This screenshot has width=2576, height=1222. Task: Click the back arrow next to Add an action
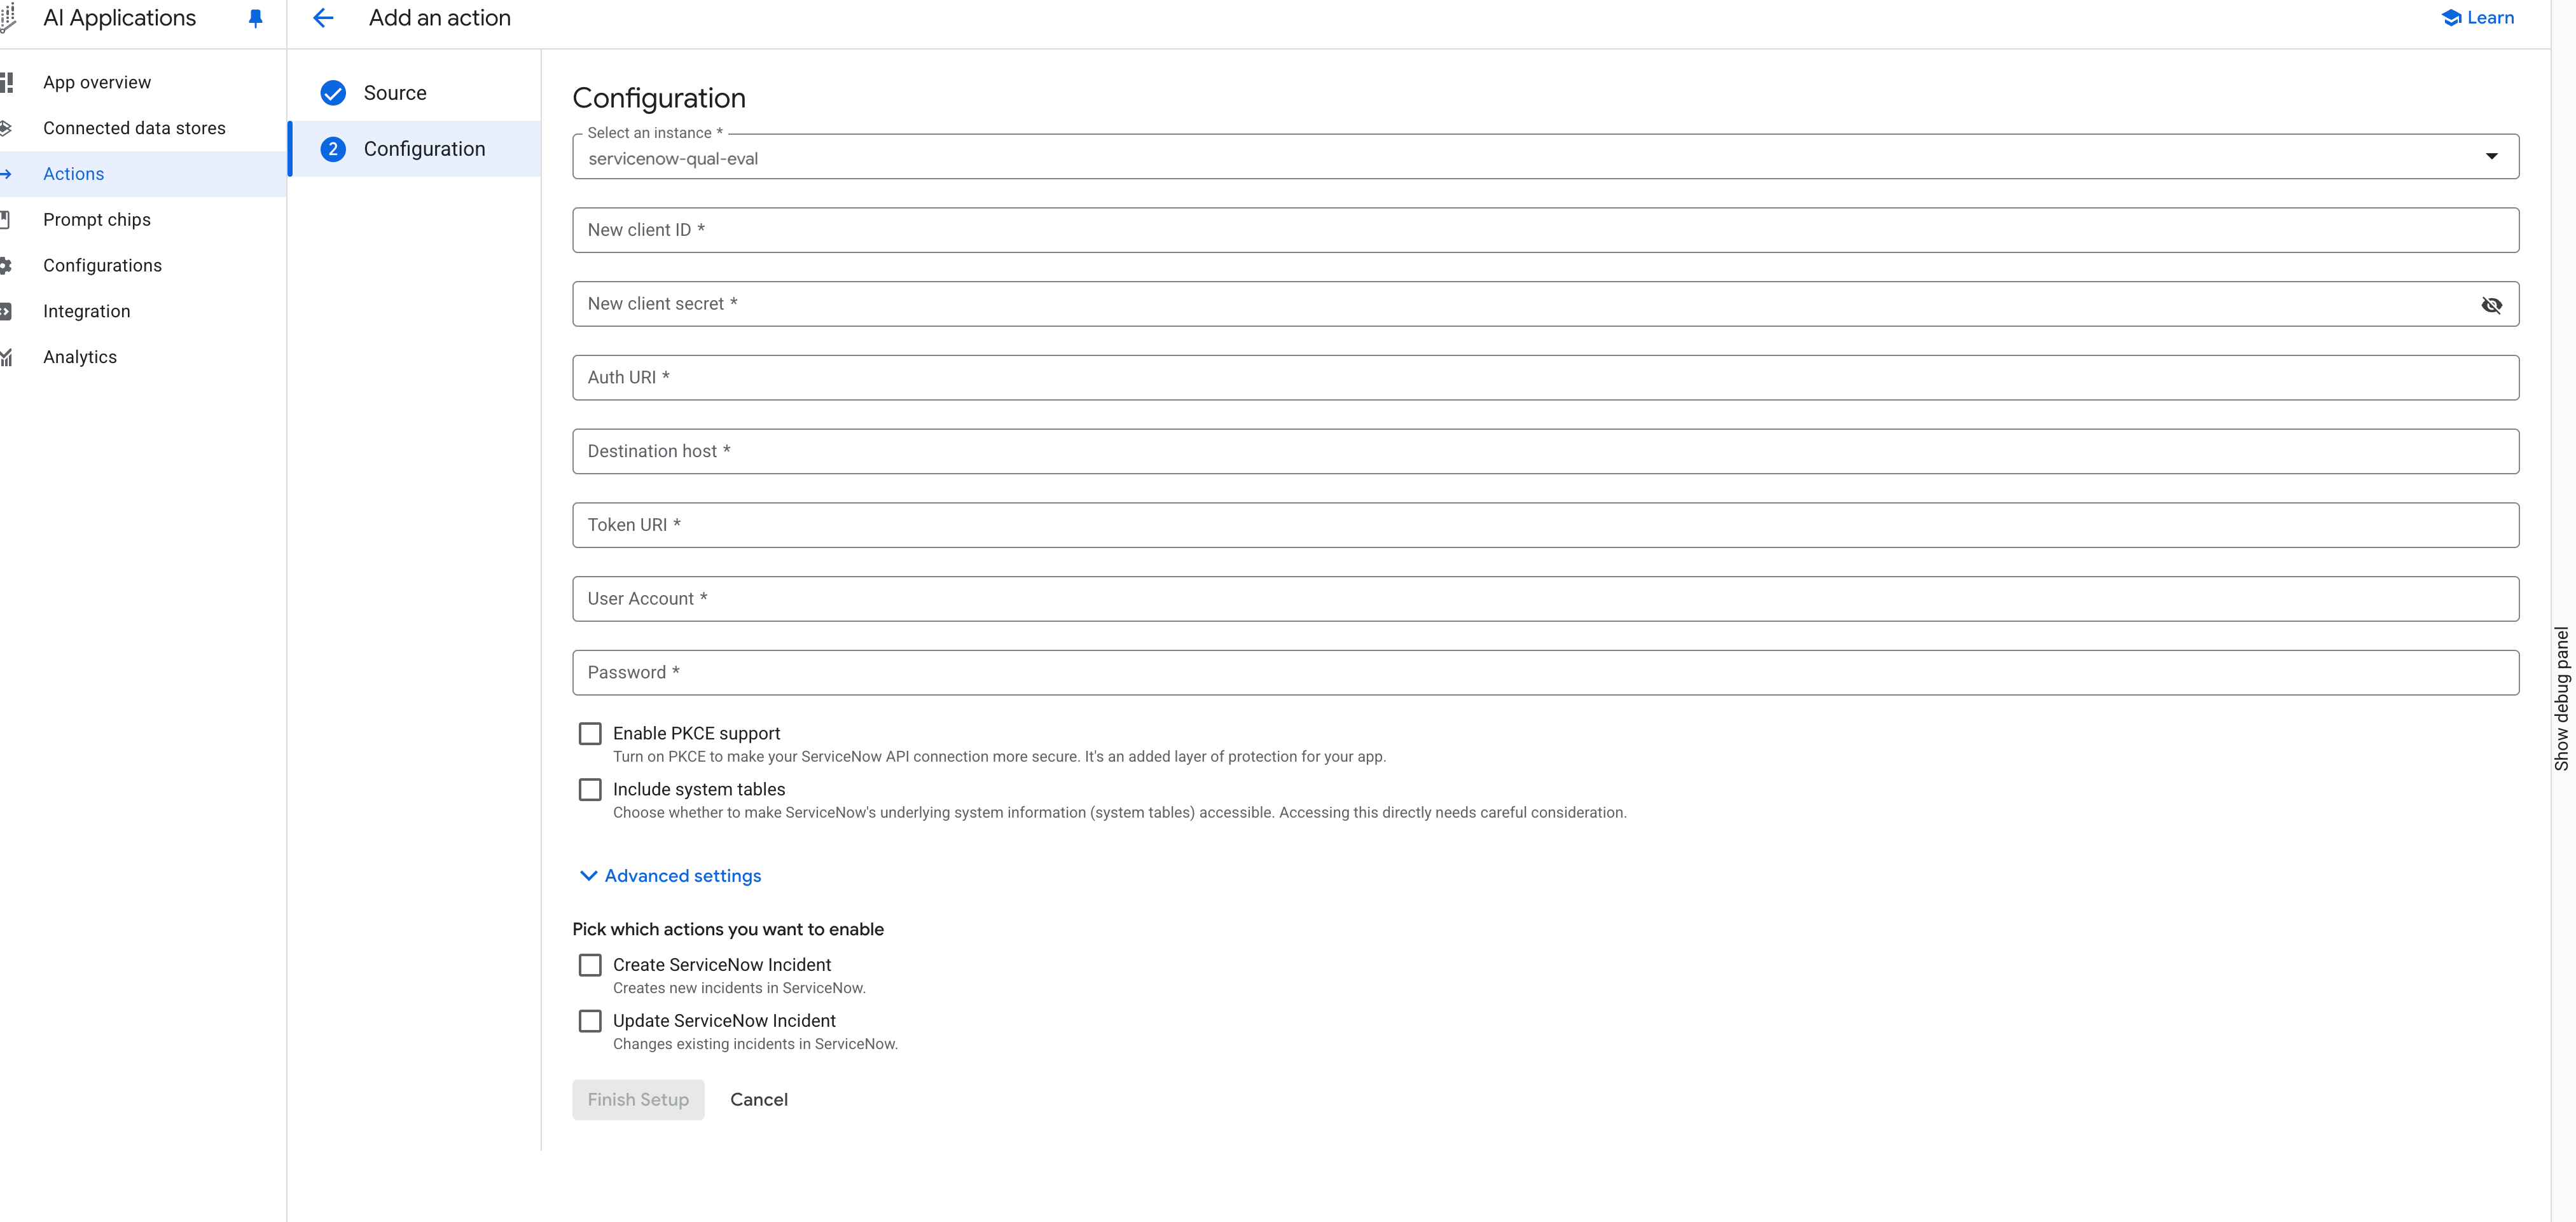pos(323,18)
